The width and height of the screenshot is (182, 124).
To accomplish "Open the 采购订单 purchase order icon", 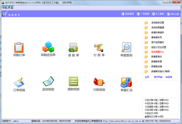I will click(x=19, y=48).
